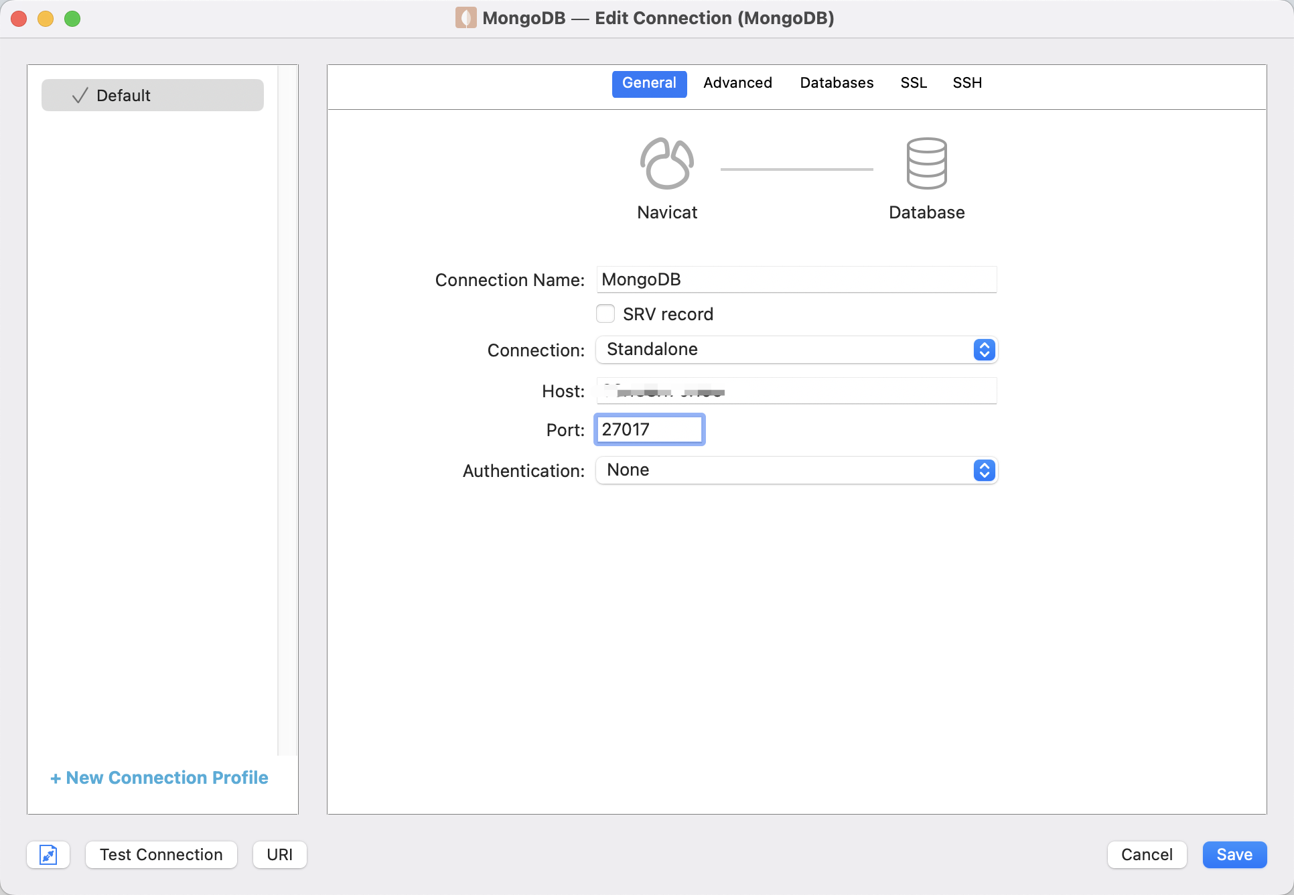Click the Navicat logo icon

[667, 163]
